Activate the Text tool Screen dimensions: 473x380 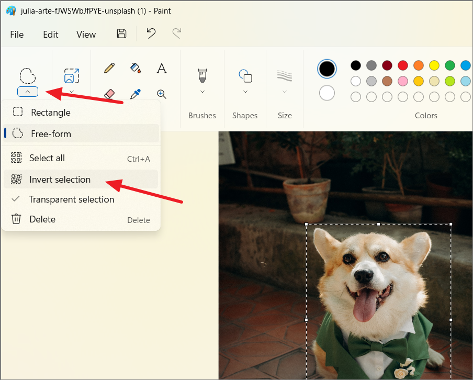tap(162, 68)
